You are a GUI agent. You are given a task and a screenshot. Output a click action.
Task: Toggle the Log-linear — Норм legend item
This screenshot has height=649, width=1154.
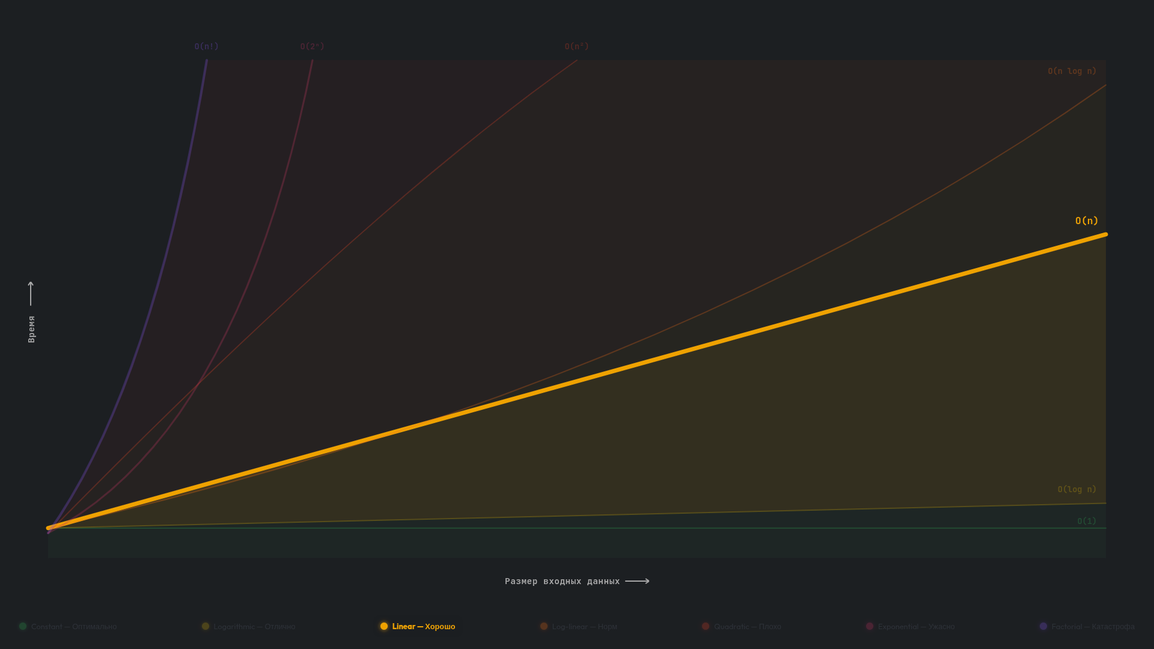[584, 626]
